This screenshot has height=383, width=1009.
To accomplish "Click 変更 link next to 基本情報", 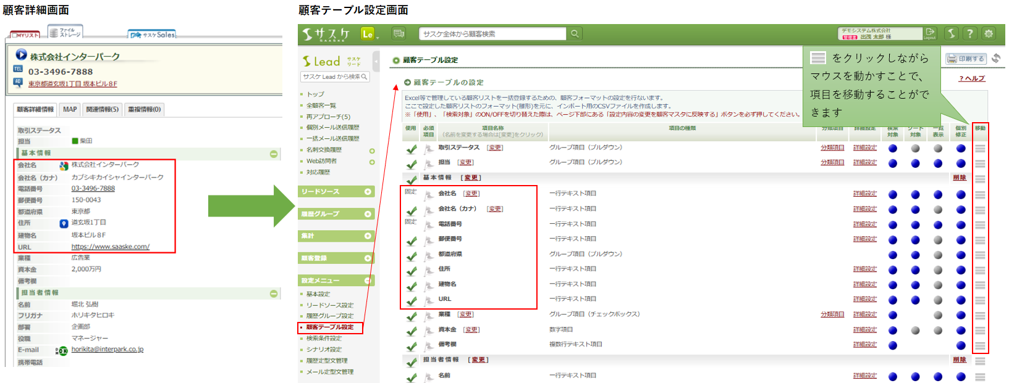I will 471,178.
